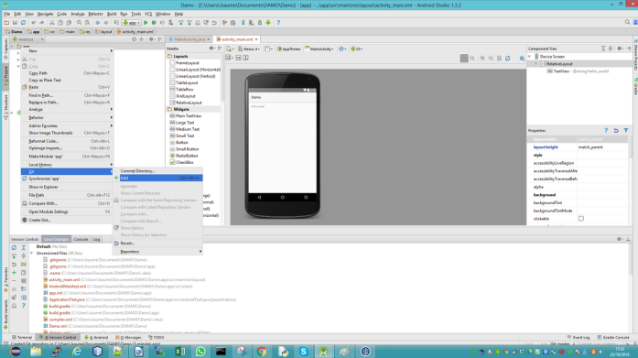Click the Commit Changes icon in Local Changes toolbar

point(15,255)
